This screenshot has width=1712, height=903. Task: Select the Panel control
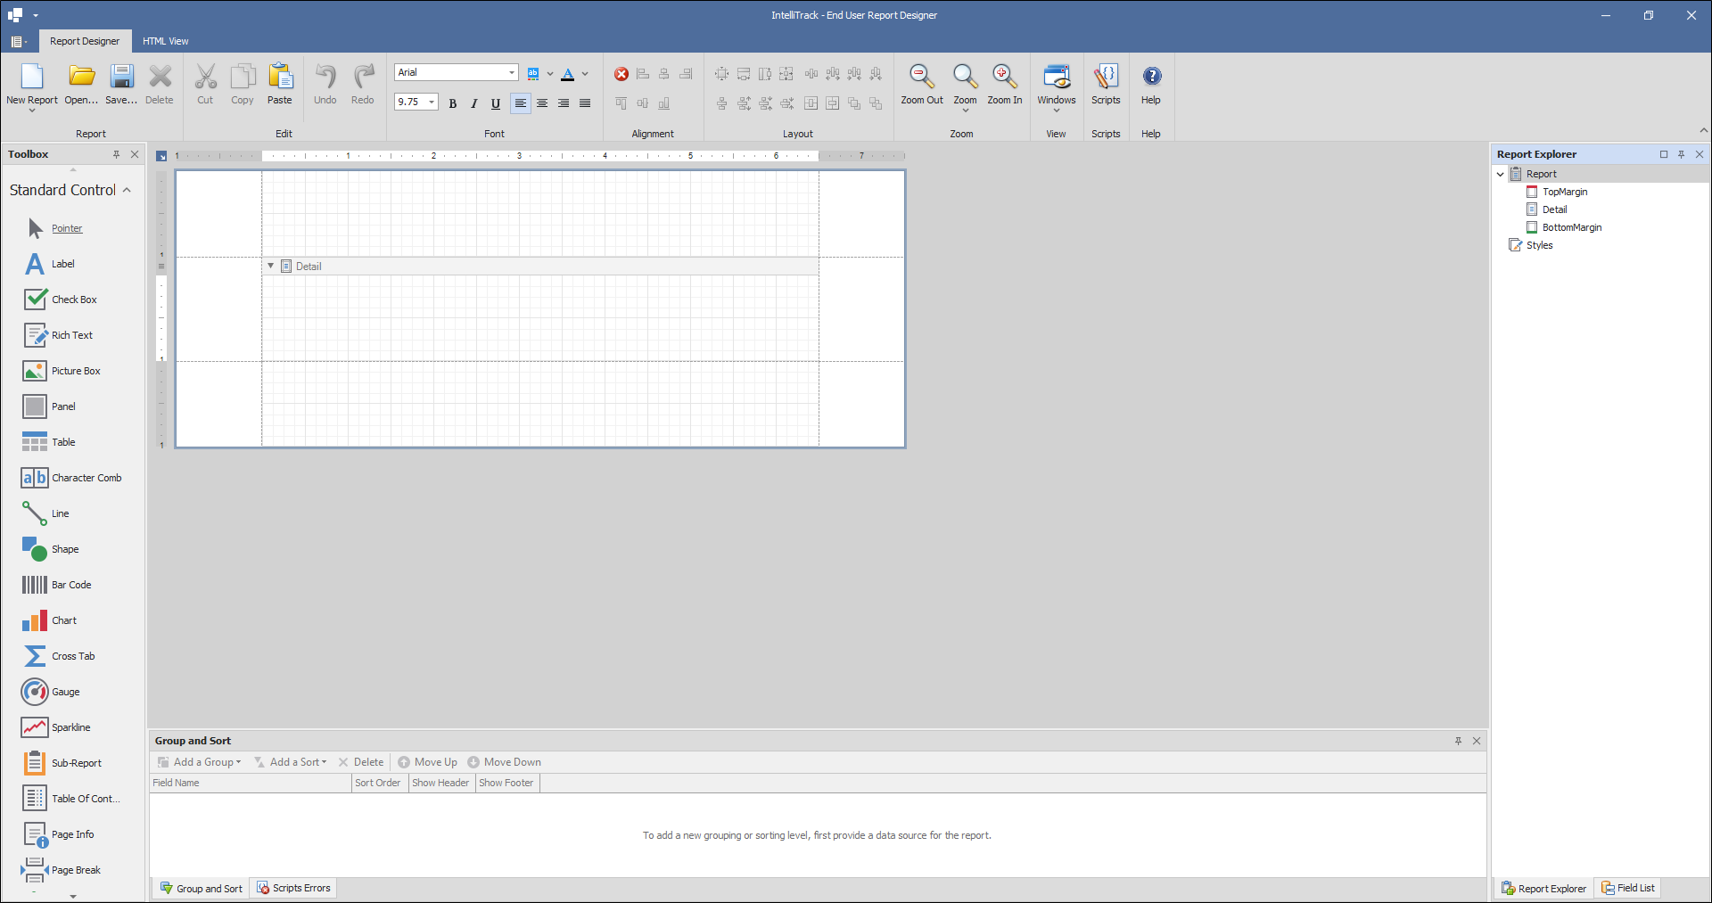[63, 406]
